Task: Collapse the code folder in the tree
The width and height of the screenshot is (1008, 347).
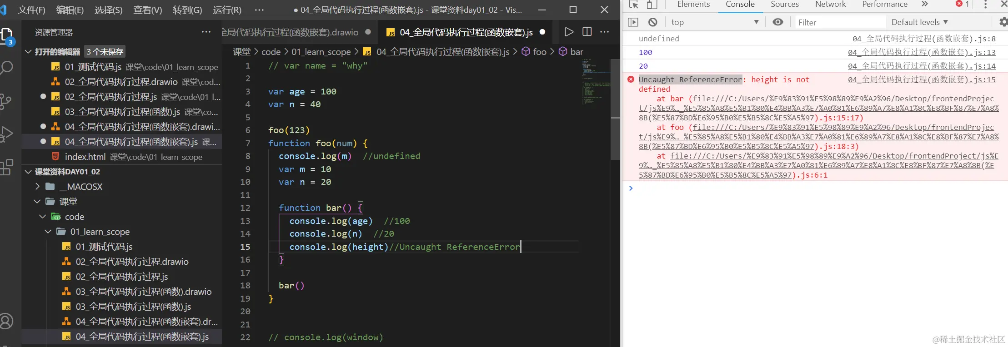Action: click(x=43, y=217)
